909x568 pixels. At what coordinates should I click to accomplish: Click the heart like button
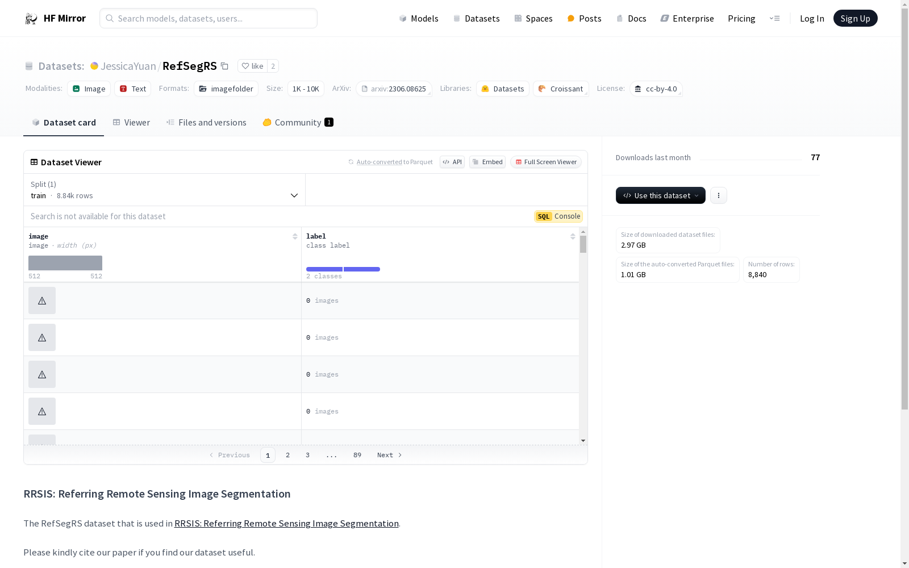point(252,66)
